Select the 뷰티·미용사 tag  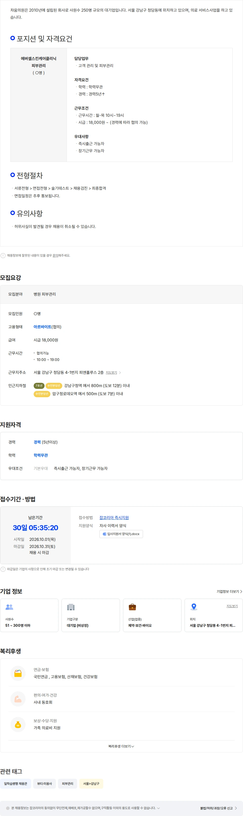click(45, 784)
